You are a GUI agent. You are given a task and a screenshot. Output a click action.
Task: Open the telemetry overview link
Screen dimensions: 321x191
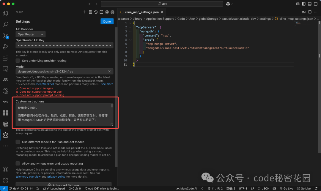28,176
